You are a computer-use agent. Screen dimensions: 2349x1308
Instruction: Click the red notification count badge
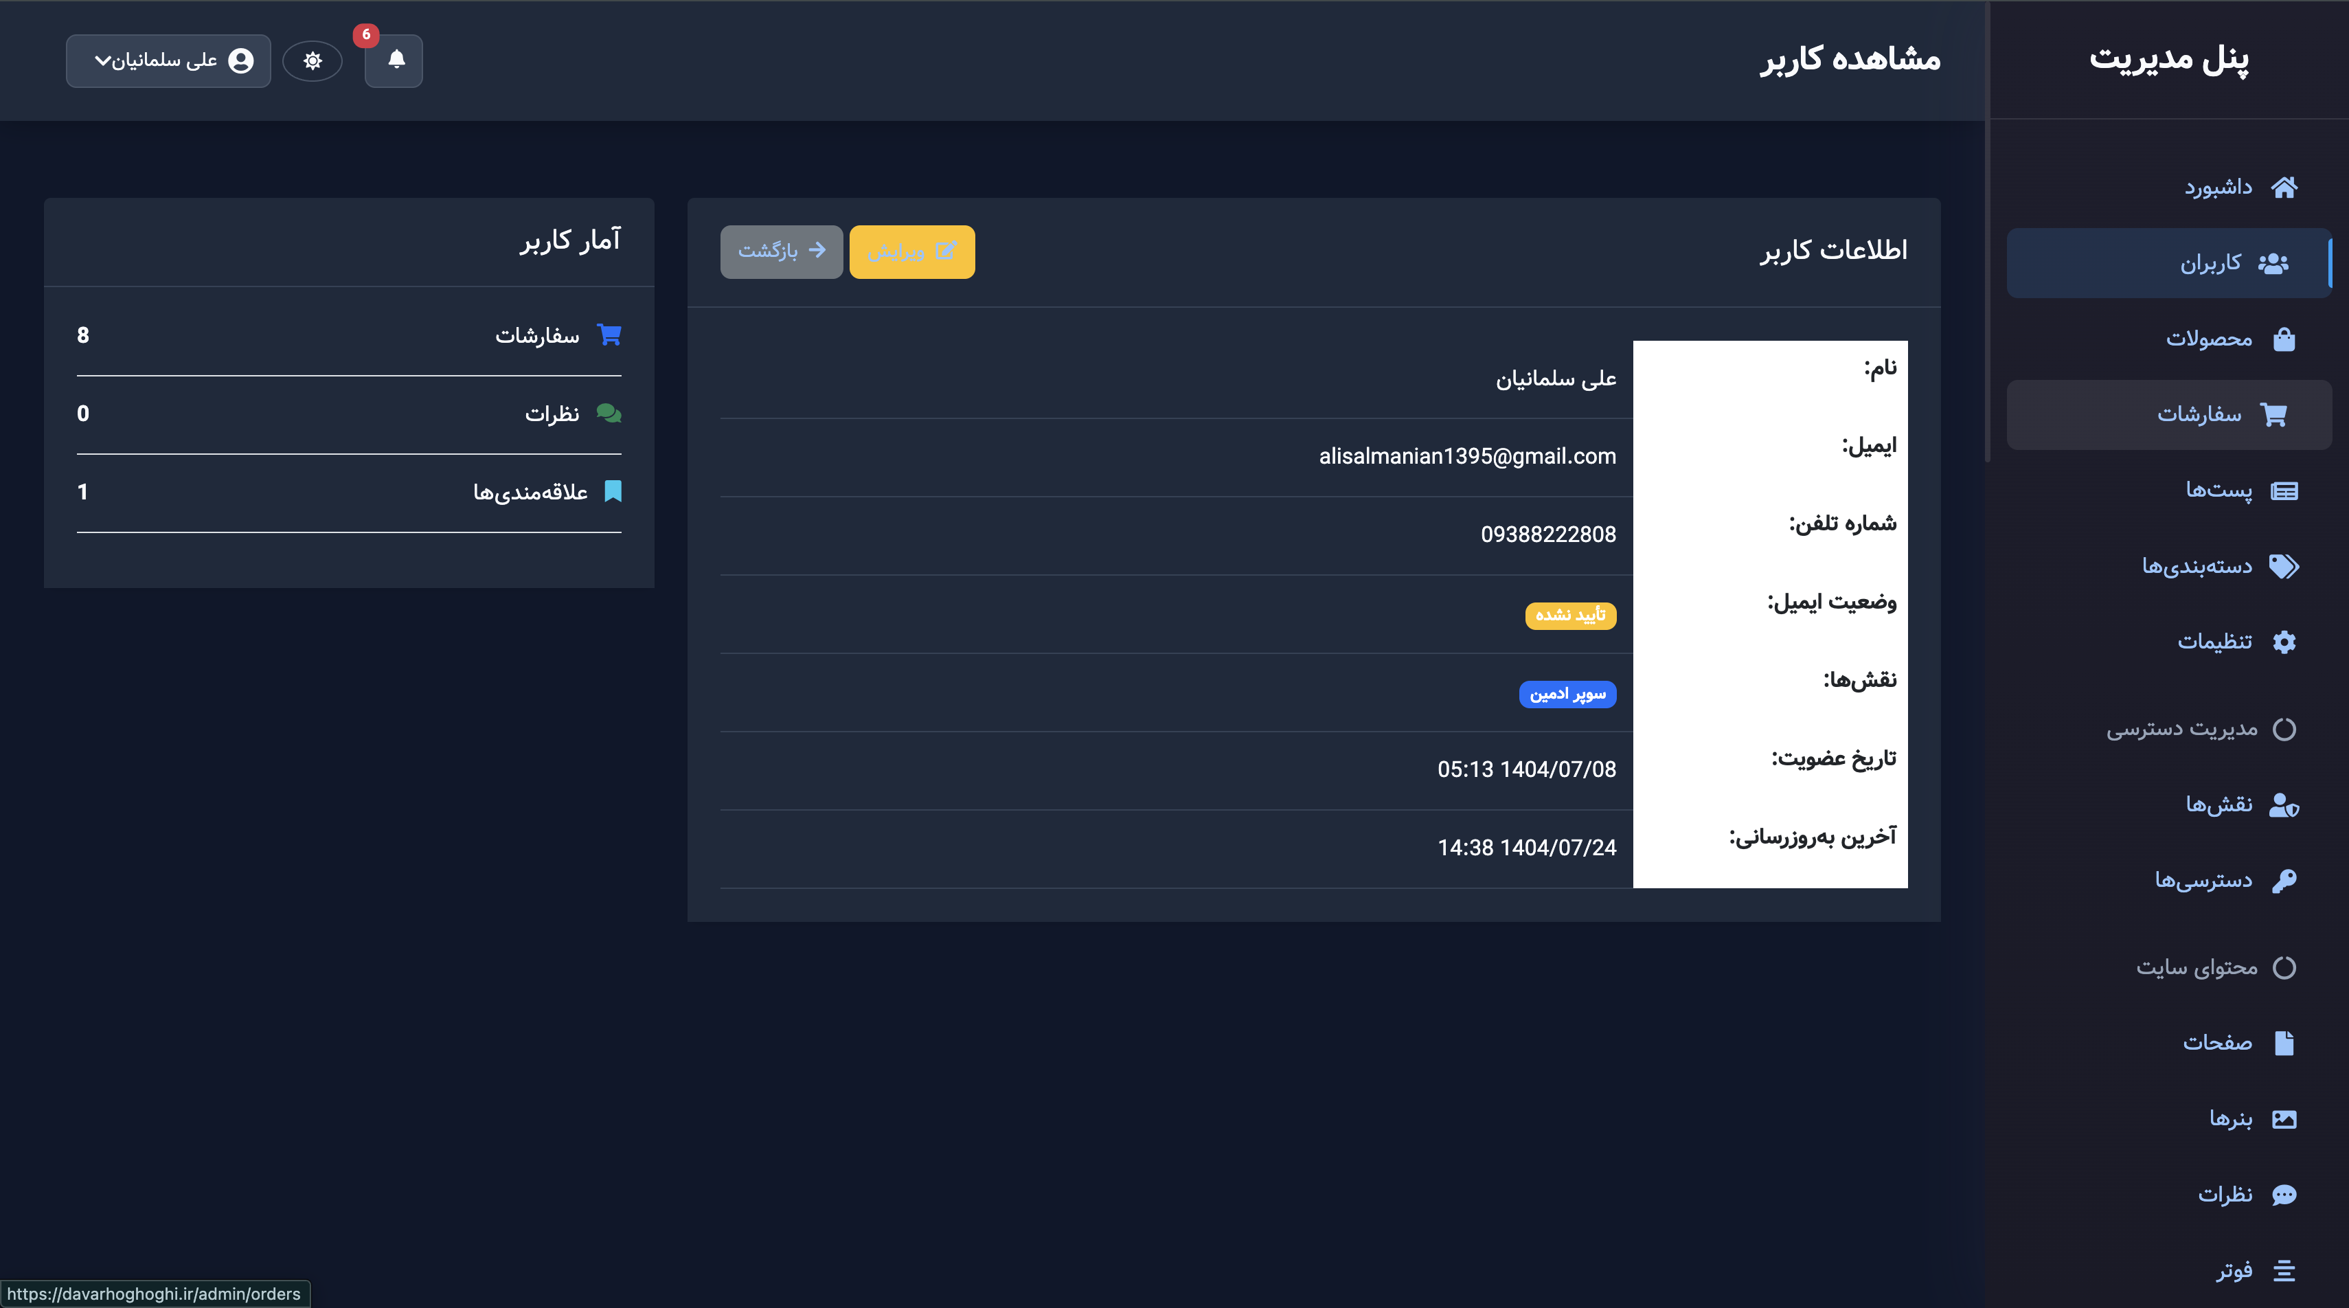(365, 34)
